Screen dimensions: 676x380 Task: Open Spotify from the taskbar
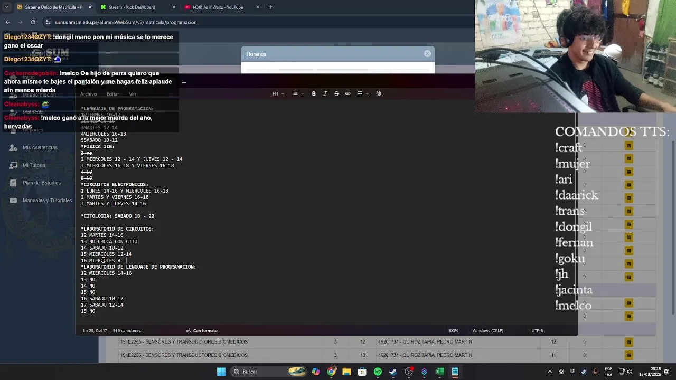378,372
